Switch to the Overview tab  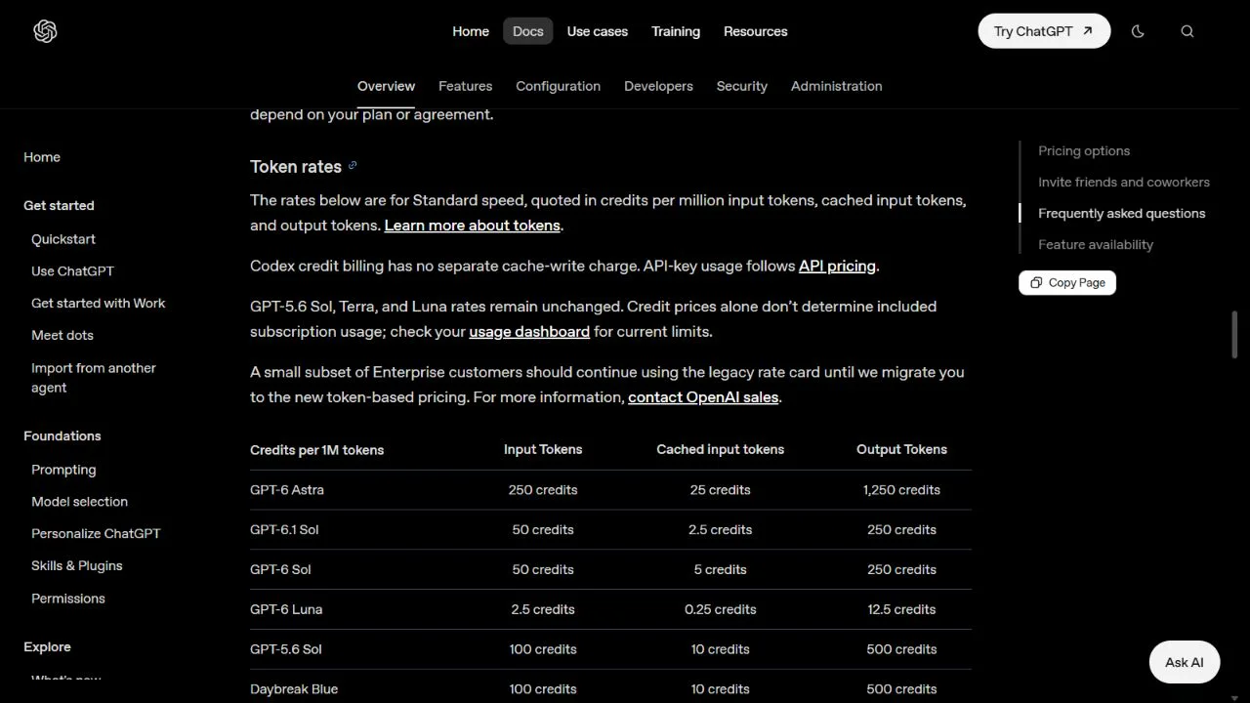pyautogui.click(x=386, y=86)
